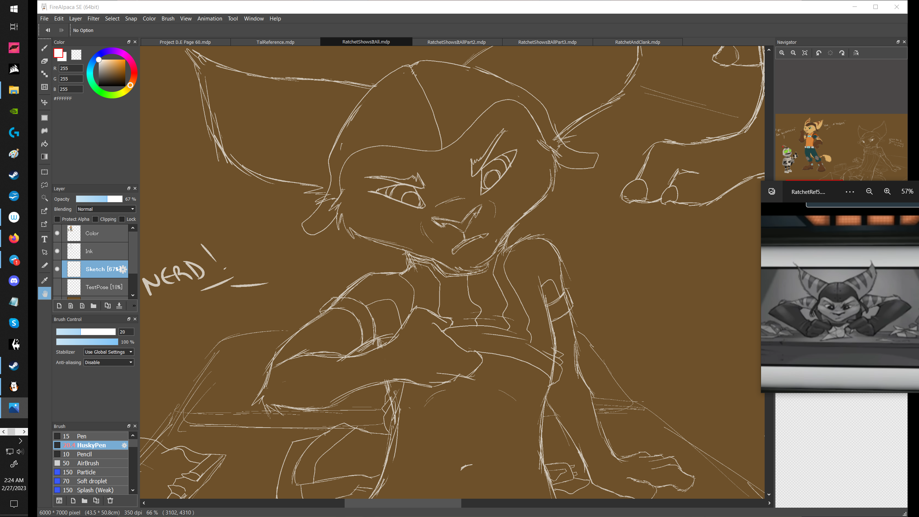Click the Navigator preview thumbnail
The width and height of the screenshot is (919, 517).
point(841,147)
